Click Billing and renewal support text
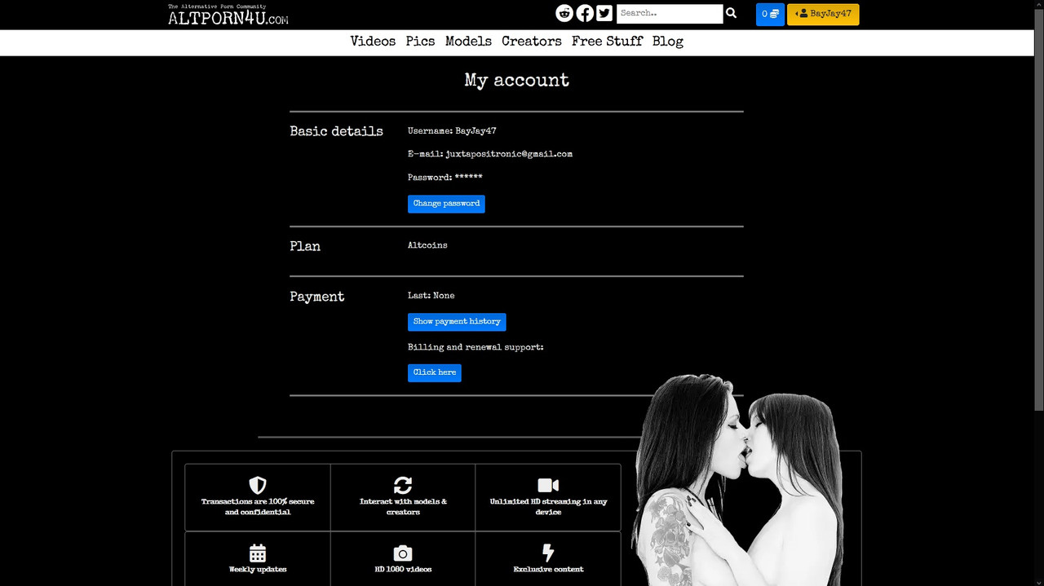Image resolution: width=1044 pixels, height=586 pixels. point(476,347)
